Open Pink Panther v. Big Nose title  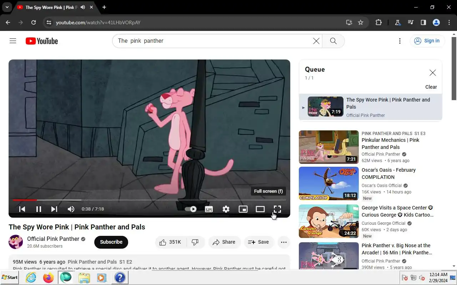pyautogui.click(x=397, y=249)
